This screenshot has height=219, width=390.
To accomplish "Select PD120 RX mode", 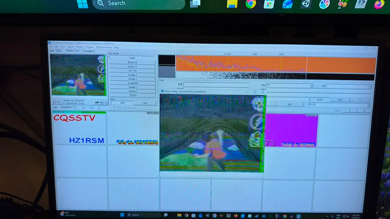I will point(133,95).
